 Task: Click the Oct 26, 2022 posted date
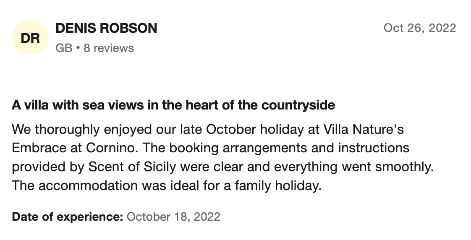[x=420, y=28]
